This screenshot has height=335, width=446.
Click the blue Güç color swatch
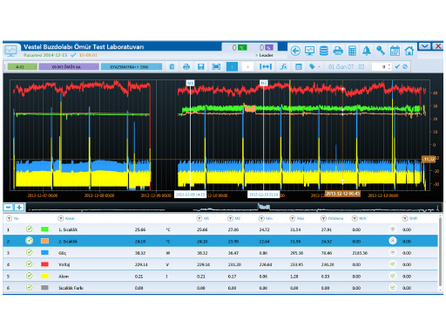[x=44, y=252]
